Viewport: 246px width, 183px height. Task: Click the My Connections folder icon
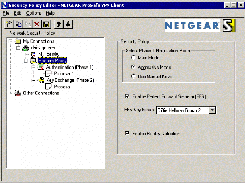(x=18, y=41)
